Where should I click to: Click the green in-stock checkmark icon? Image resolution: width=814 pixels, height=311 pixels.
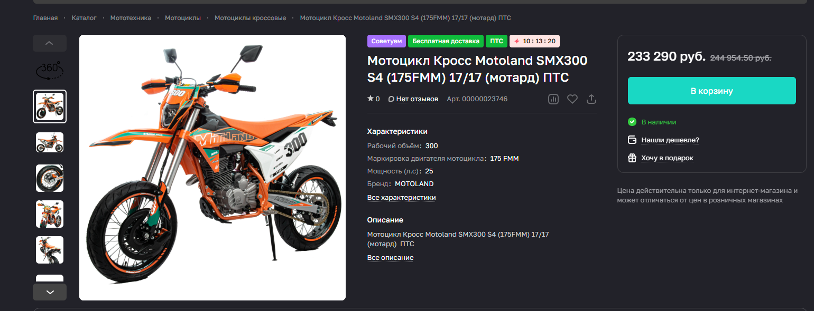(x=632, y=122)
